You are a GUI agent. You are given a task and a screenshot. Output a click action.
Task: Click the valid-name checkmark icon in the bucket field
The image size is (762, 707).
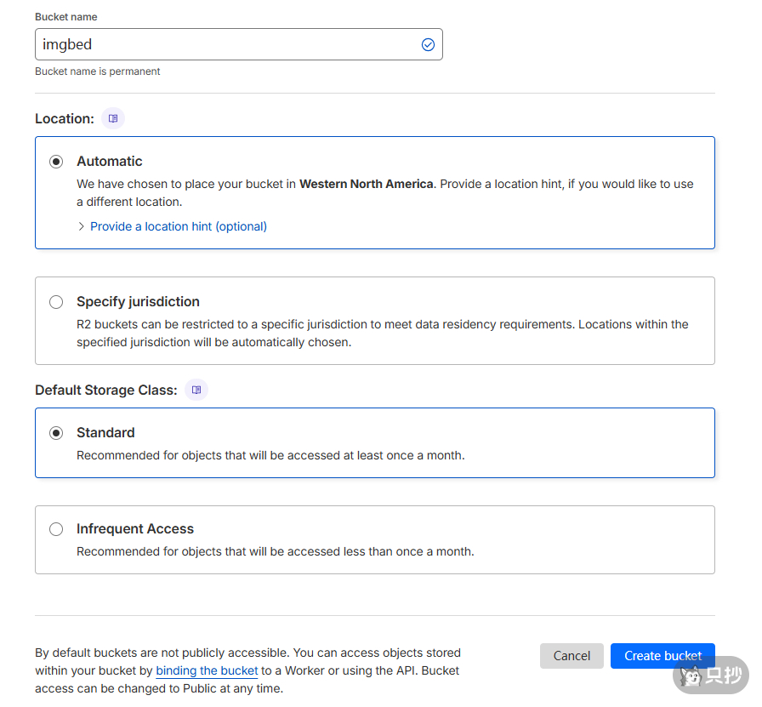[428, 45]
